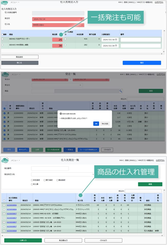167x245 pixels.
Task: Click 検索 button on 受注一覧 screen
Action: (151, 91)
